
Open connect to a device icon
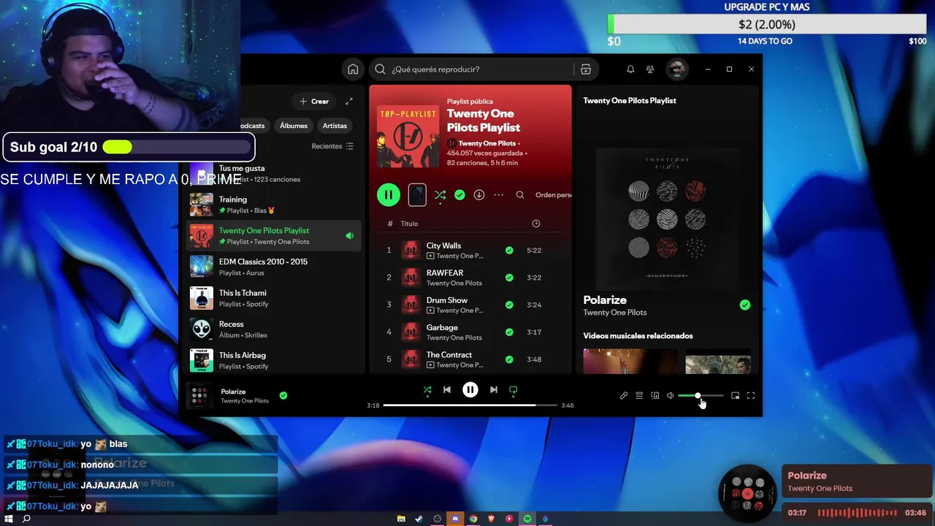point(655,396)
